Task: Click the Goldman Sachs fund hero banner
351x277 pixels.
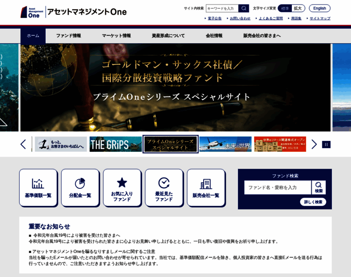Action: point(175,87)
